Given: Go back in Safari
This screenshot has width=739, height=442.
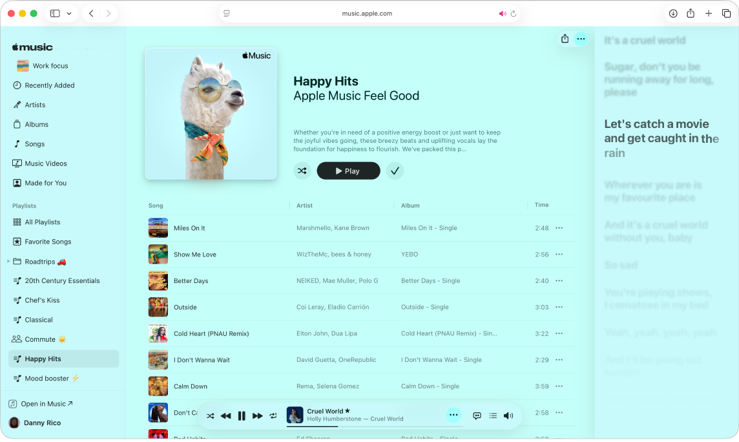Looking at the screenshot, I should pyautogui.click(x=92, y=13).
